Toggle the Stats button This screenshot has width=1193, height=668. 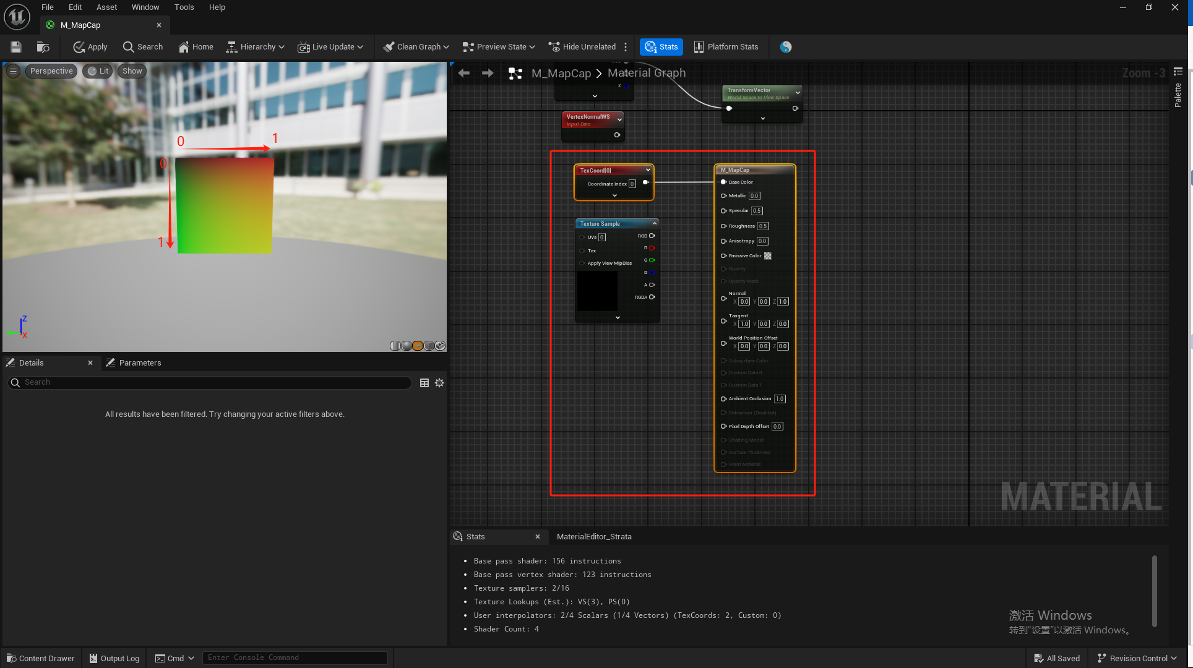pos(661,47)
